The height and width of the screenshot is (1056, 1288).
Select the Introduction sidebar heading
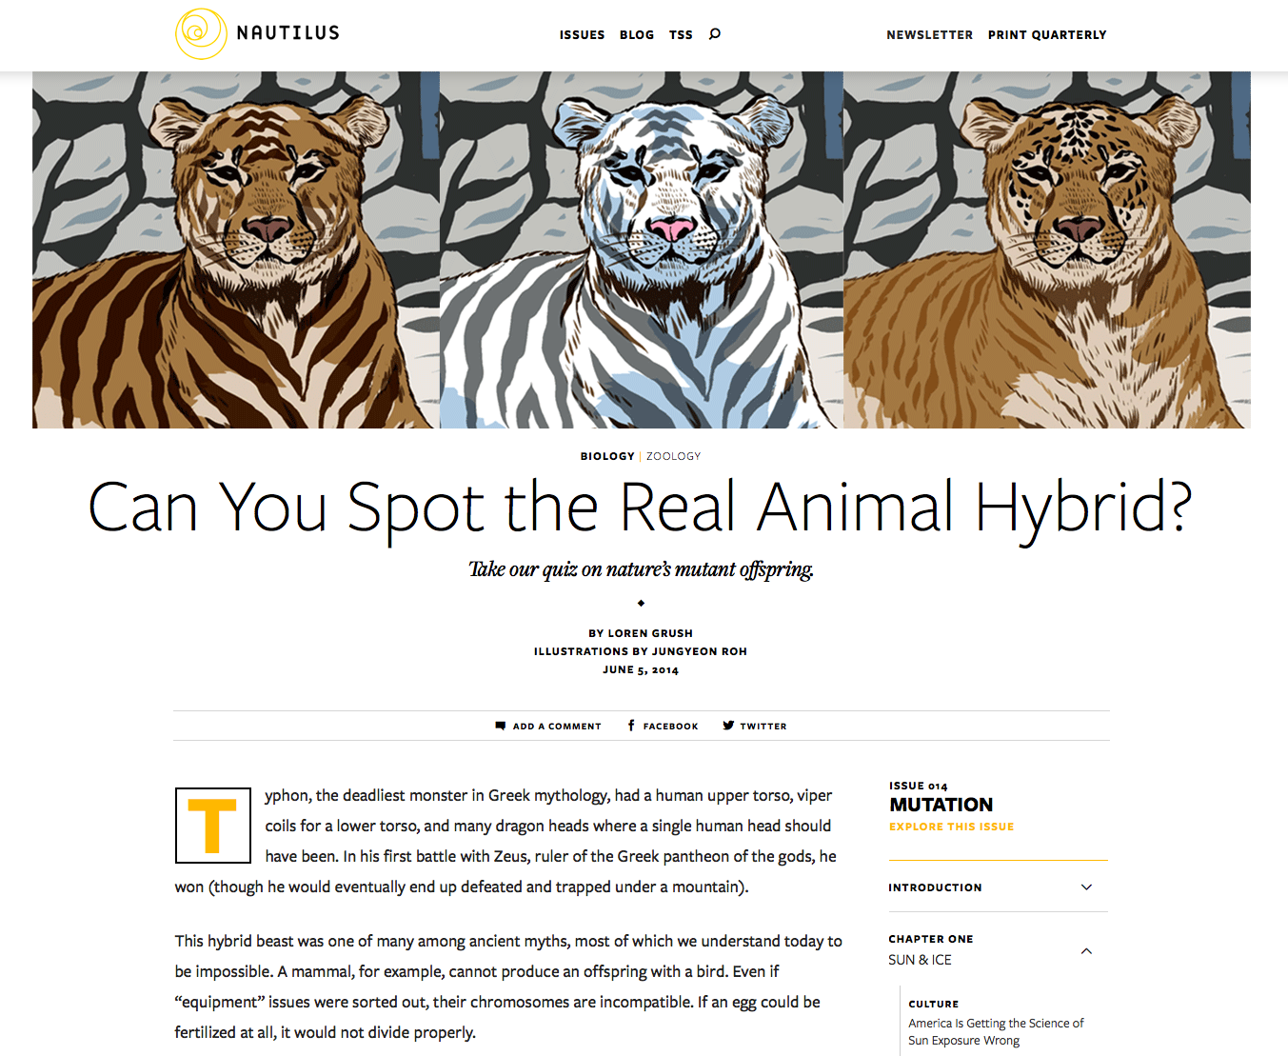point(935,887)
